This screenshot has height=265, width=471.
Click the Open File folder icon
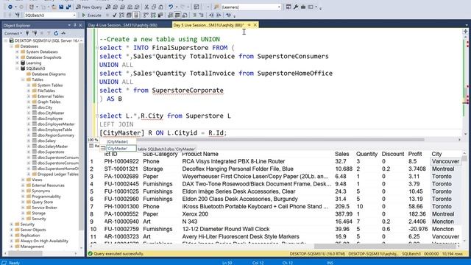pyautogui.click(x=54, y=7)
